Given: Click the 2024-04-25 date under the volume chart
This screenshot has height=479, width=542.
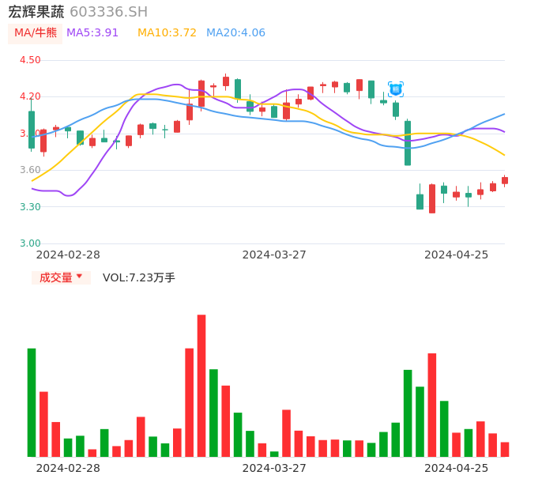Looking at the screenshot, I should pyautogui.click(x=457, y=468).
